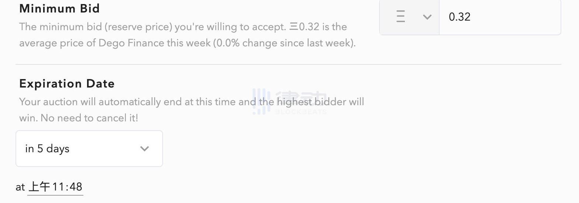Click the "Your auction will automatically end" text
The image size is (579, 203).
[x=90, y=102]
